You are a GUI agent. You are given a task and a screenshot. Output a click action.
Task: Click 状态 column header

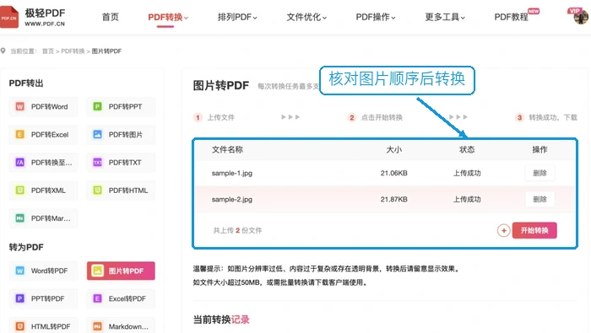(x=467, y=150)
